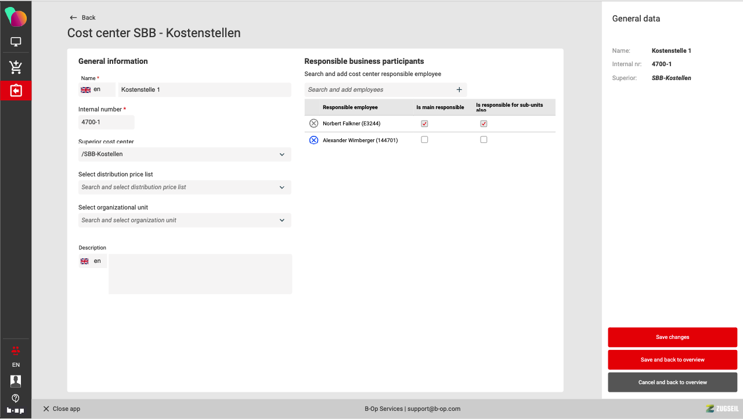Open the distribution price list dropdown

[282, 187]
